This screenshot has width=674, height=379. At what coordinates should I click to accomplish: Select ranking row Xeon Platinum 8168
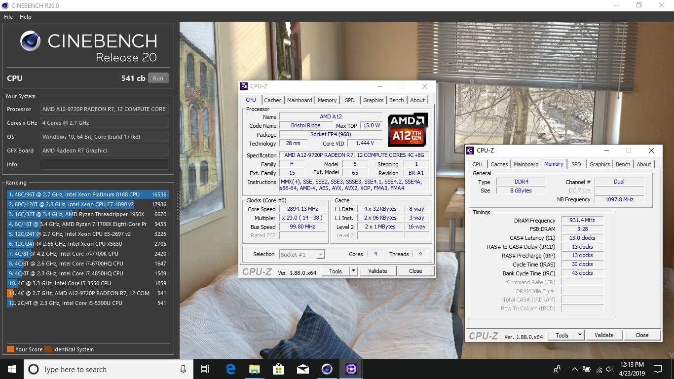point(88,194)
